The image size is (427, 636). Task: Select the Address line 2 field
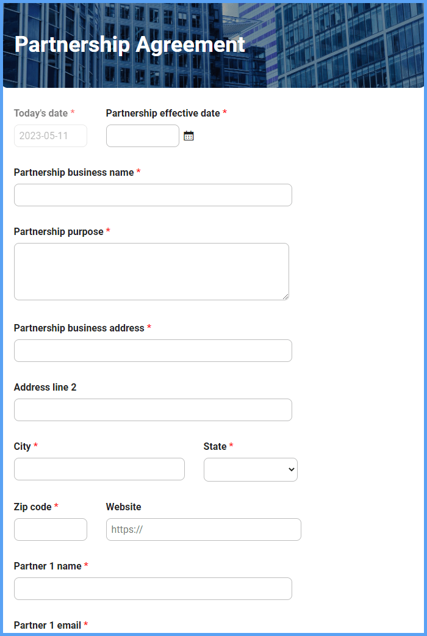click(x=152, y=410)
